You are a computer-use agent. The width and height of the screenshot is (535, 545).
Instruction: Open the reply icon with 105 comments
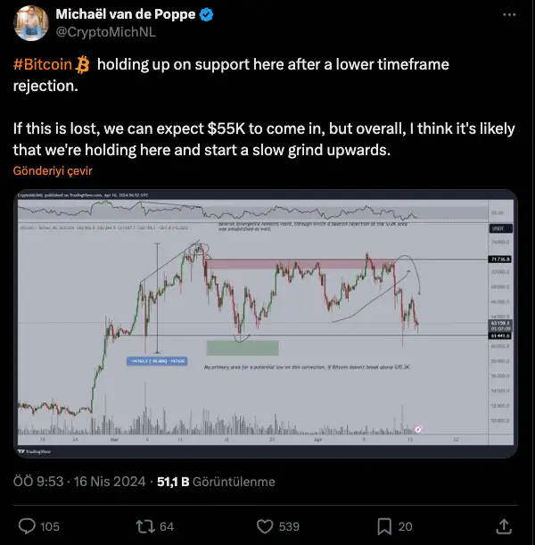point(28,525)
